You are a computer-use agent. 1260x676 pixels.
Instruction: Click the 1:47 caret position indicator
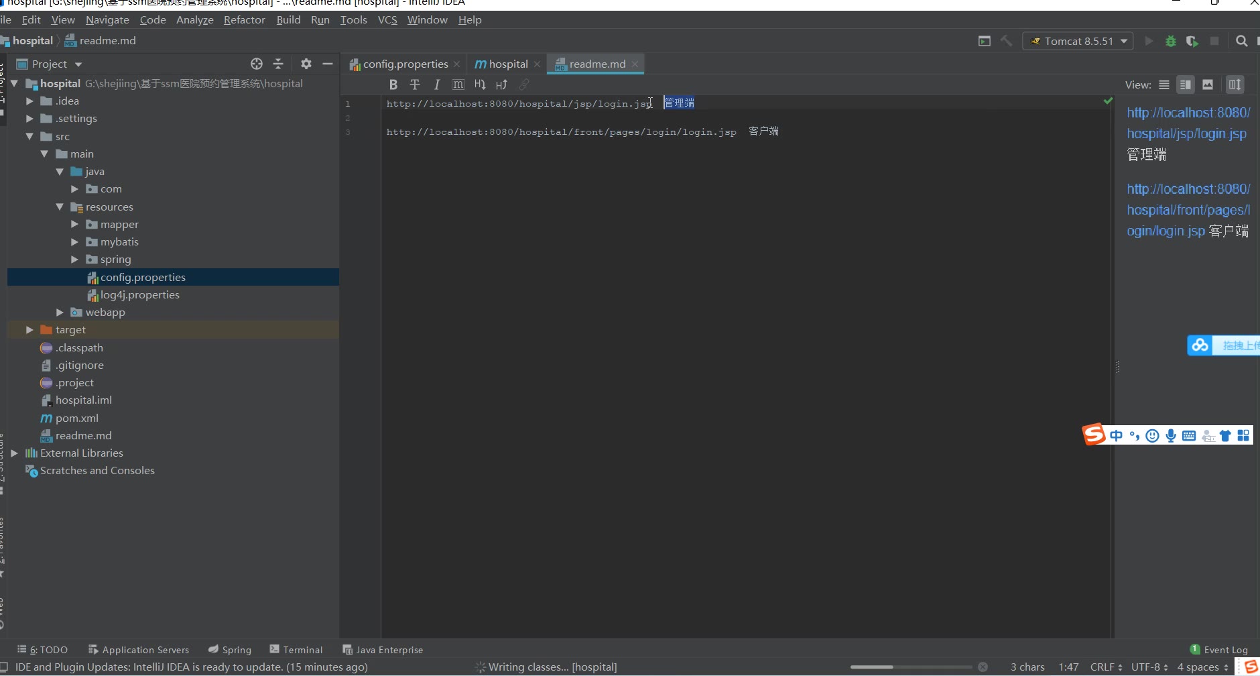coord(1068,667)
